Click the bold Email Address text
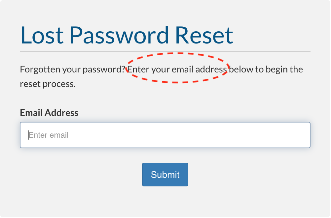This screenshot has width=331, height=218. pyautogui.click(x=49, y=113)
